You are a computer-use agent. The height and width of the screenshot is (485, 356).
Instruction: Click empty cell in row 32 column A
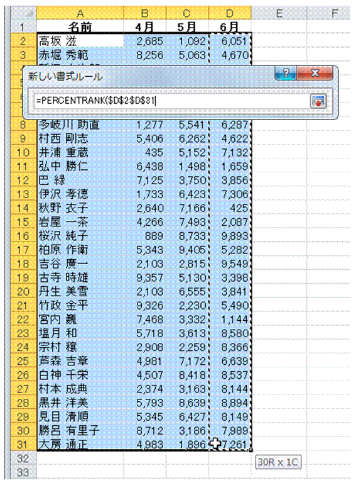(80, 459)
